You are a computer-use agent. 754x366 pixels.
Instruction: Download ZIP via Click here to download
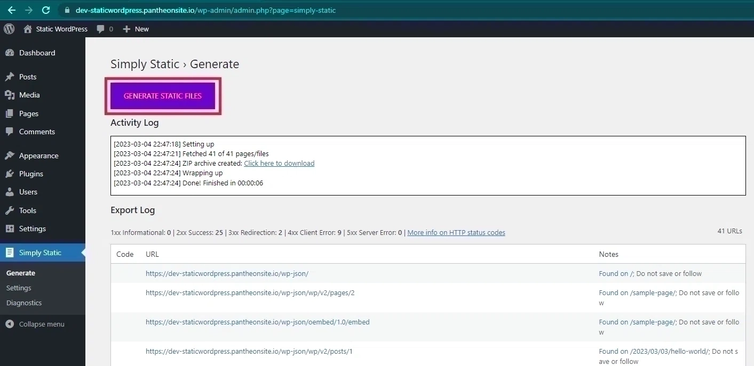tap(279, 164)
